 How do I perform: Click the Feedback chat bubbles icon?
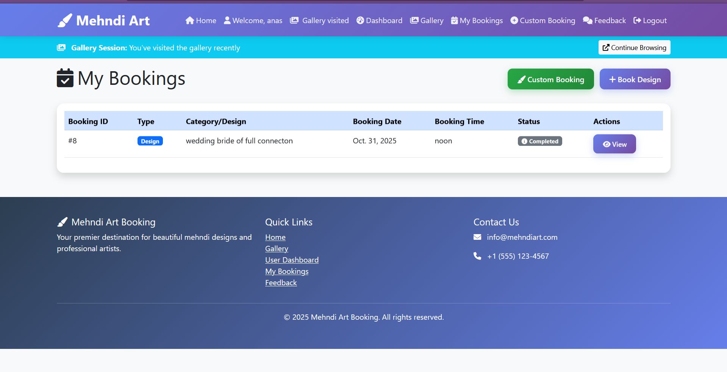pyautogui.click(x=587, y=21)
